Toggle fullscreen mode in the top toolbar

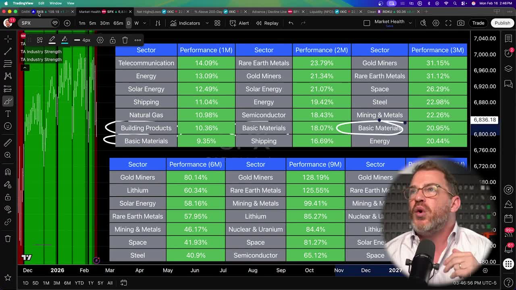tap(448, 23)
